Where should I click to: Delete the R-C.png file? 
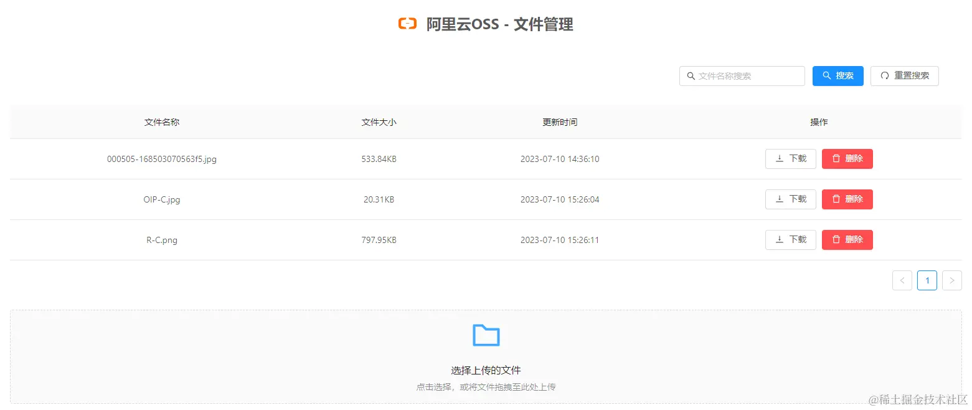847,240
